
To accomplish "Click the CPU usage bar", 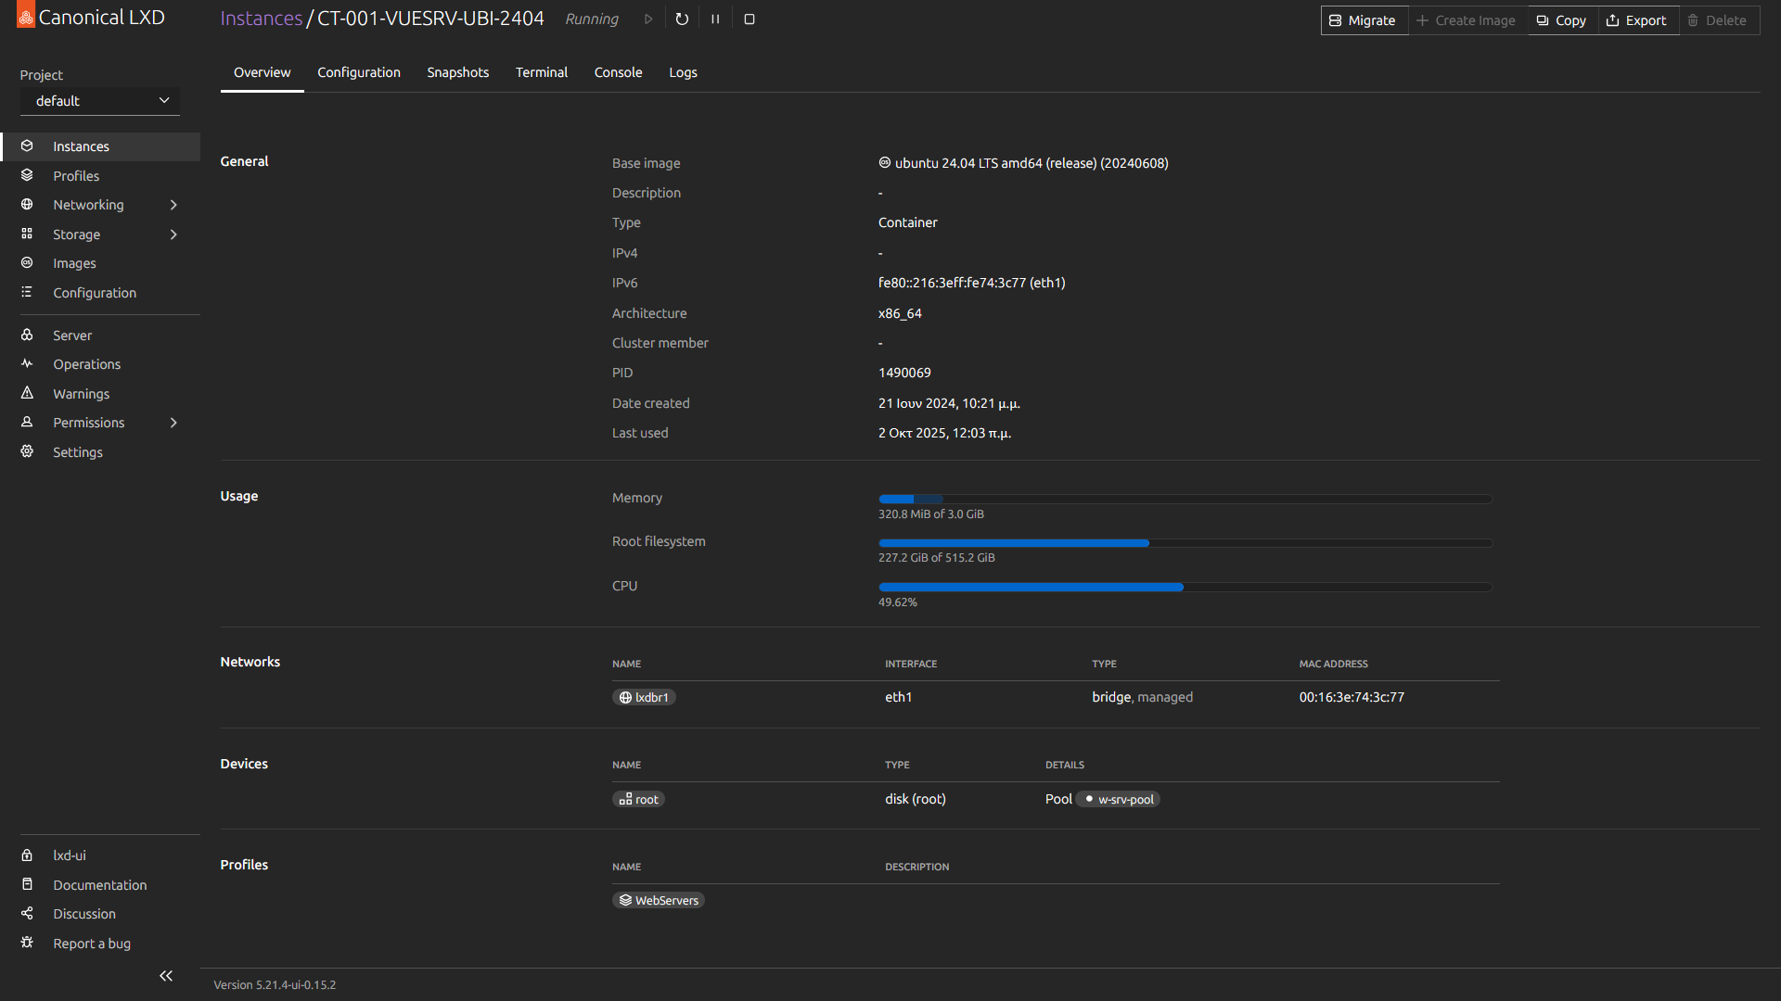I will [1185, 588].
